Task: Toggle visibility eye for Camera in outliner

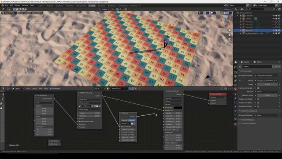Action: (274, 19)
